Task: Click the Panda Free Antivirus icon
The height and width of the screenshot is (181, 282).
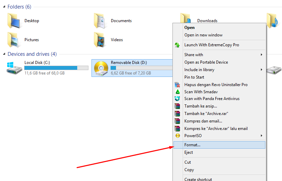Action: coord(177,99)
